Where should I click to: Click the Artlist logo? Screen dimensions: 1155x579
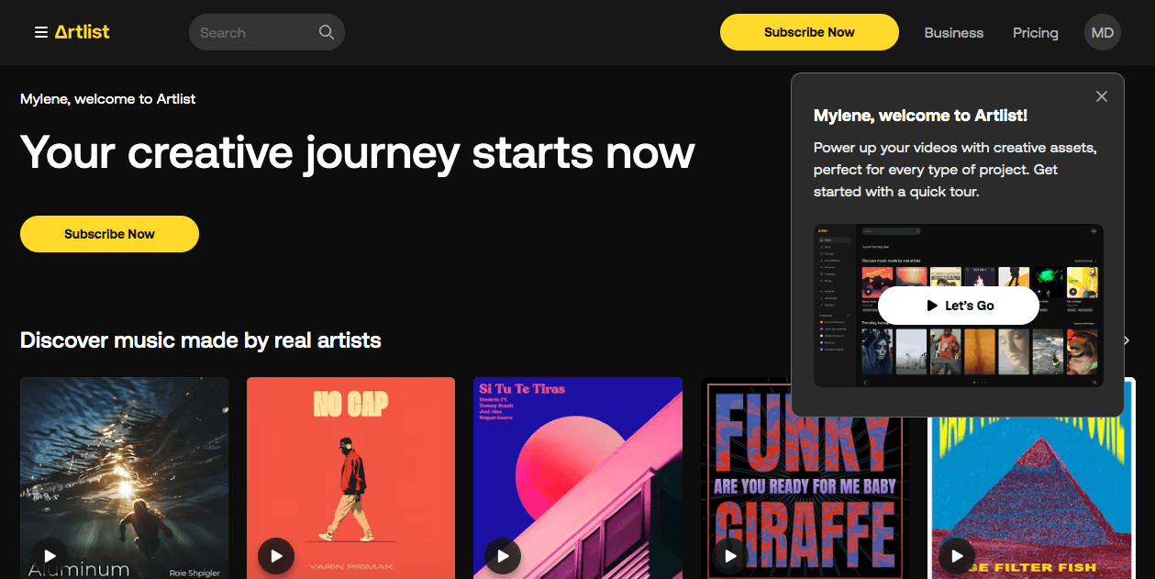coord(82,32)
